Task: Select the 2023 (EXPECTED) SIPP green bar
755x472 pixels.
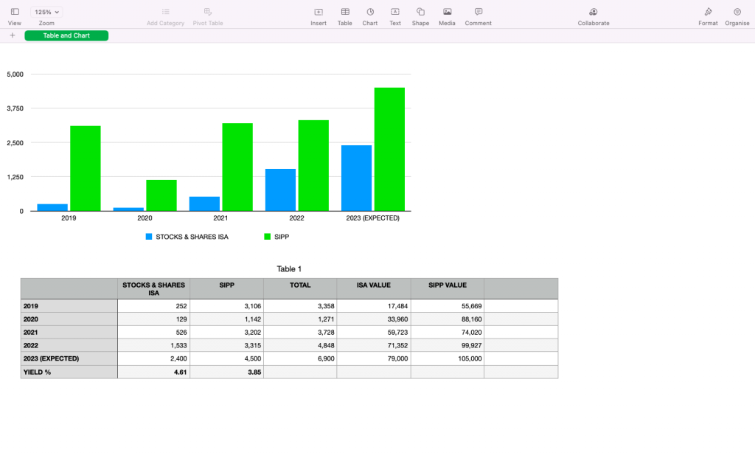Action: coord(389,149)
